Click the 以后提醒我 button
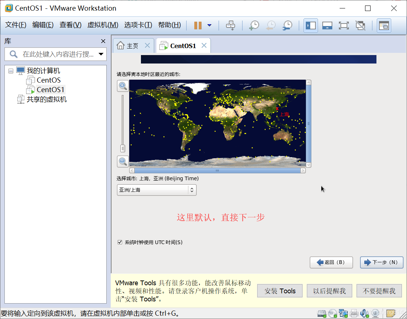The width and height of the screenshot is (407, 319). pyautogui.click(x=329, y=291)
